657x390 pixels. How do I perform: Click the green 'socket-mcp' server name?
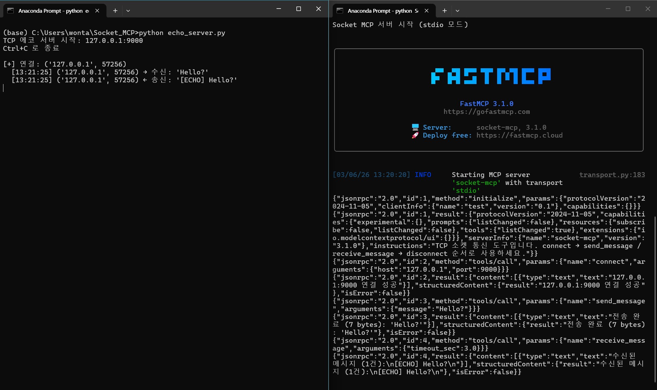coord(476,182)
